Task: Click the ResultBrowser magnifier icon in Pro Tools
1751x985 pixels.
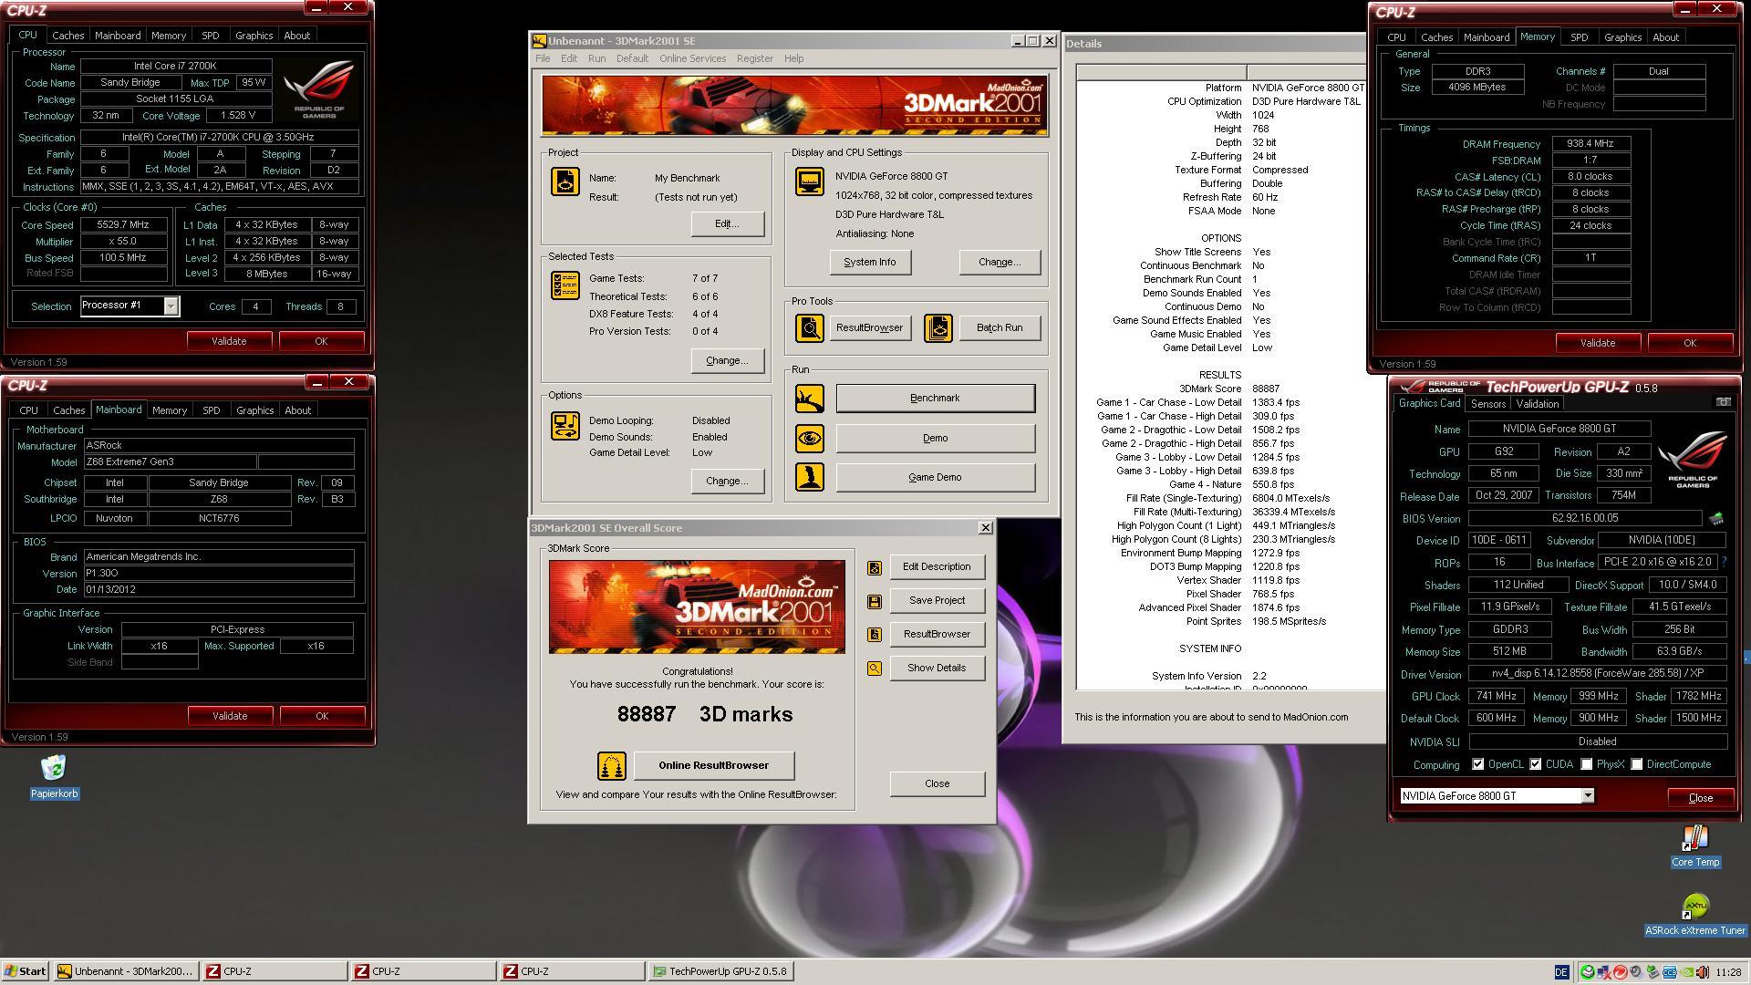Action: [809, 327]
